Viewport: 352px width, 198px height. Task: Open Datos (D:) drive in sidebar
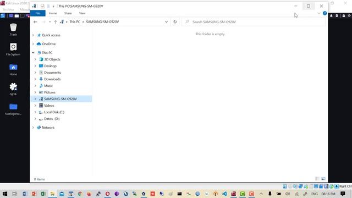(52, 119)
